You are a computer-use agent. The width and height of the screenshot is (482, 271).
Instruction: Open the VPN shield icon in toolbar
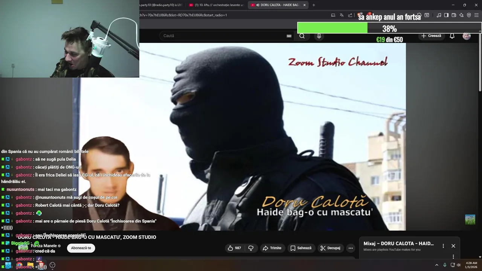click(469, 15)
